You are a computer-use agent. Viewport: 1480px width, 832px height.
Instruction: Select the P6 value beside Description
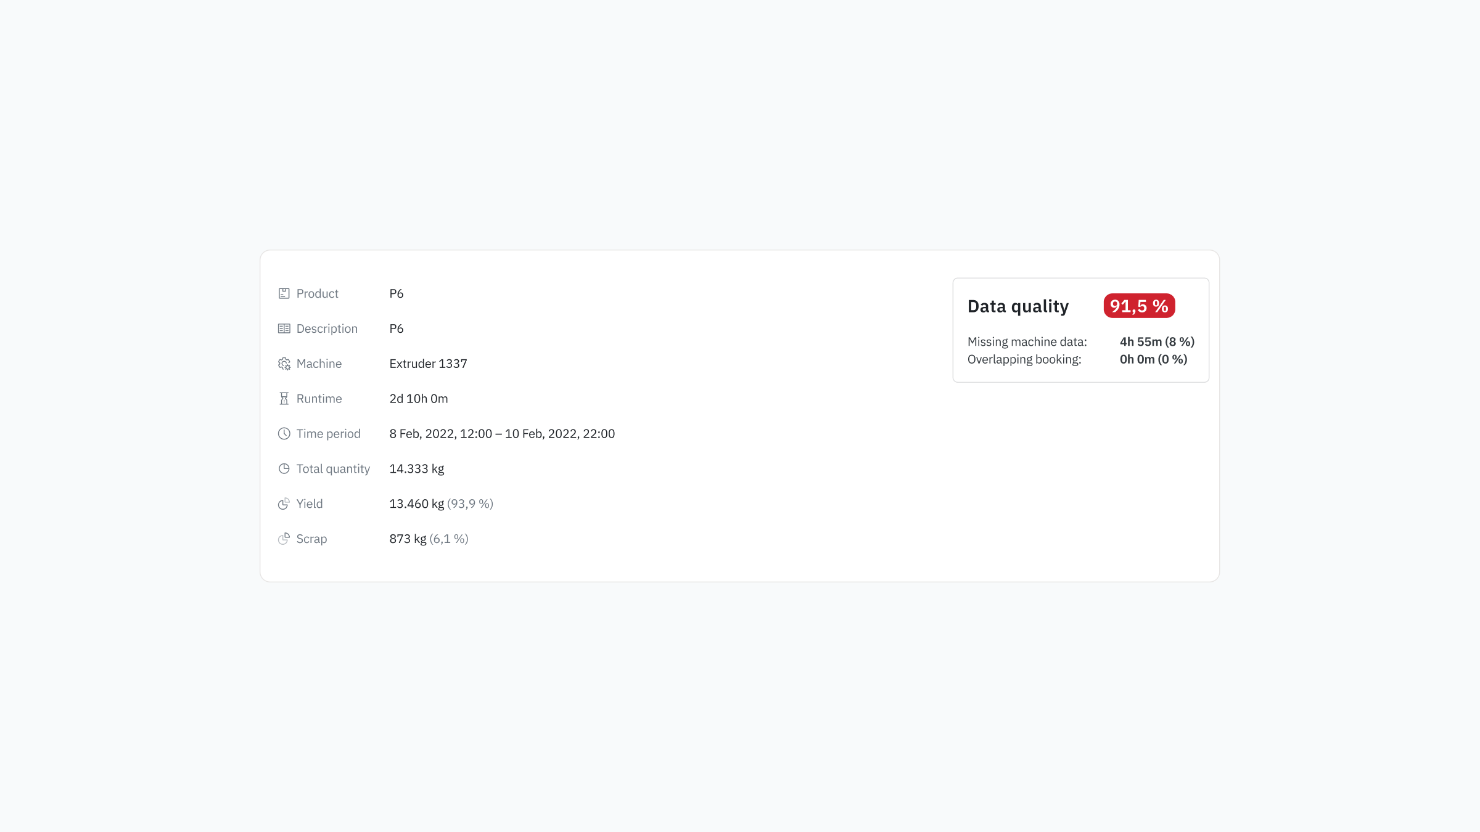click(397, 328)
